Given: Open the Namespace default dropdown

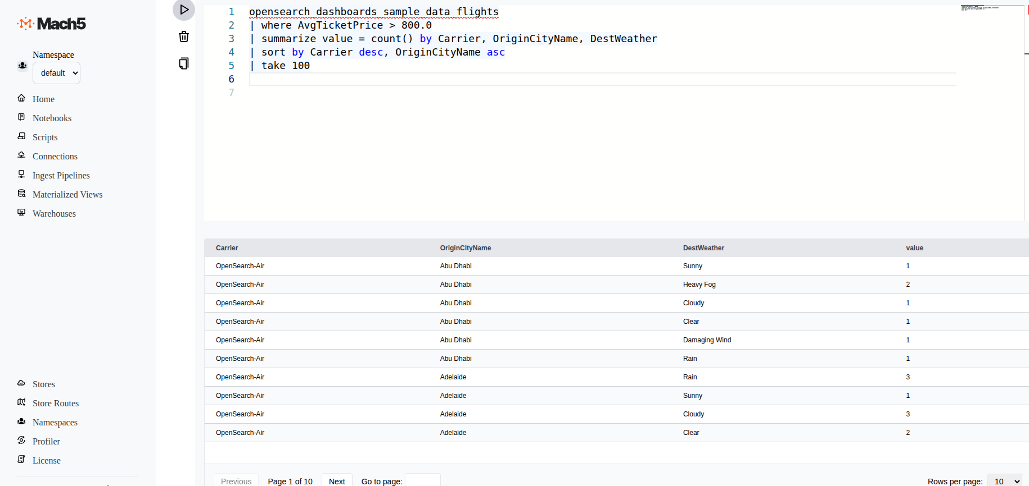Looking at the screenshot, I should coord(56,73).
